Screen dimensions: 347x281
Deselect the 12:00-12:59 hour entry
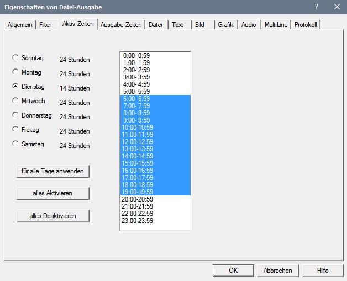click(137, 142)
